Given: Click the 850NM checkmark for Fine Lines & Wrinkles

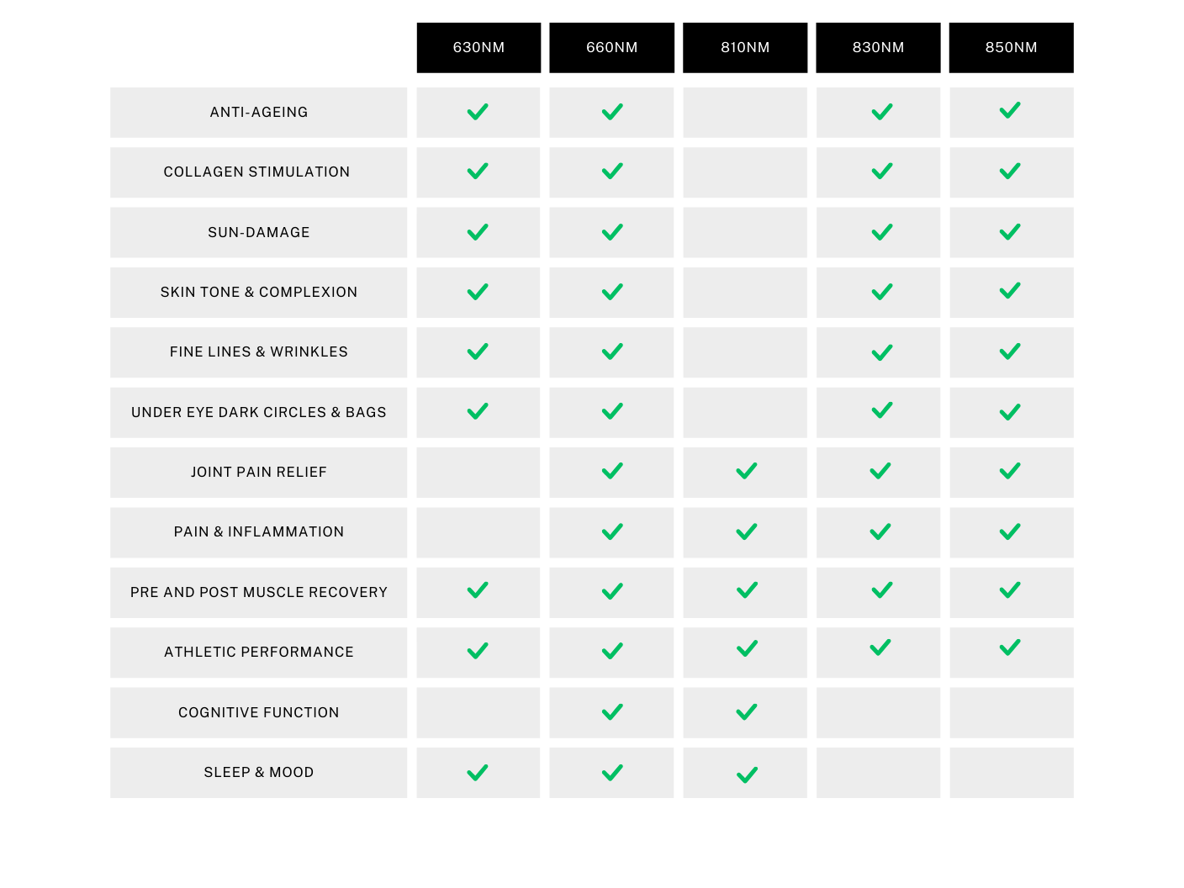Looking at the screenshot, I should coord(1010,351).
